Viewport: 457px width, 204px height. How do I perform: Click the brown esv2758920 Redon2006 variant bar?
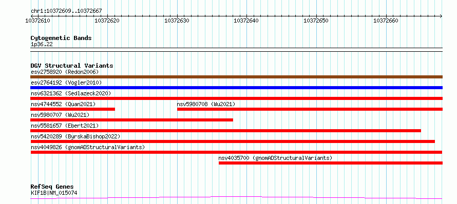click(x=236, y=77)
